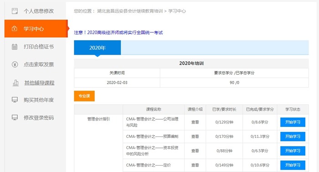Click 查看 for 资本投资中的风险分析 course

195,151
